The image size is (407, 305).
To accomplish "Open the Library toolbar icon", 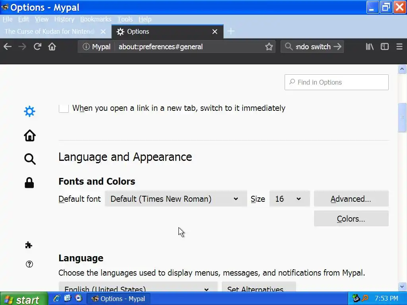I will (370, 47).
